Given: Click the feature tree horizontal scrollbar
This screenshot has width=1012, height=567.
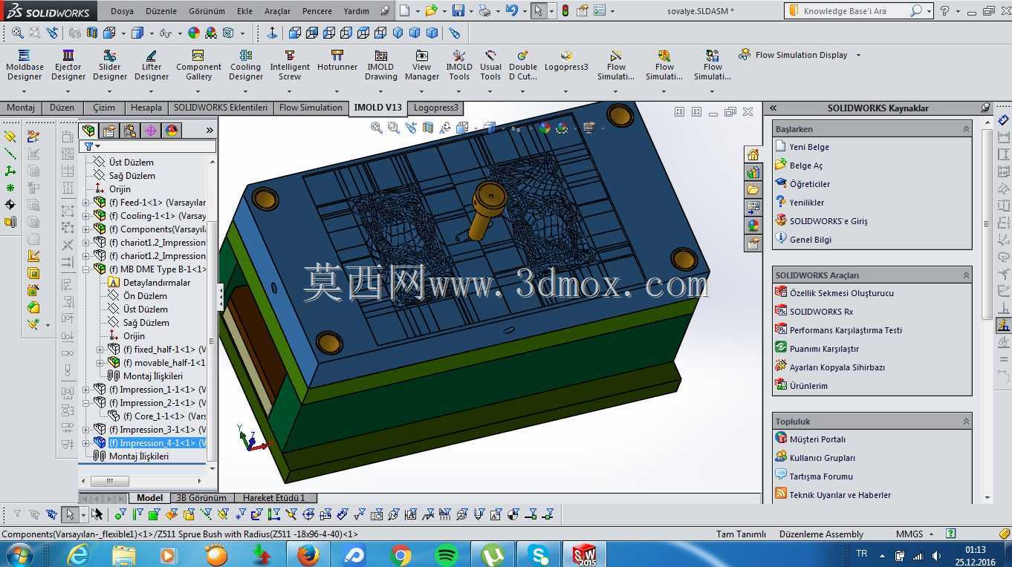Looking at the screenshot, I should pos(141,481).
